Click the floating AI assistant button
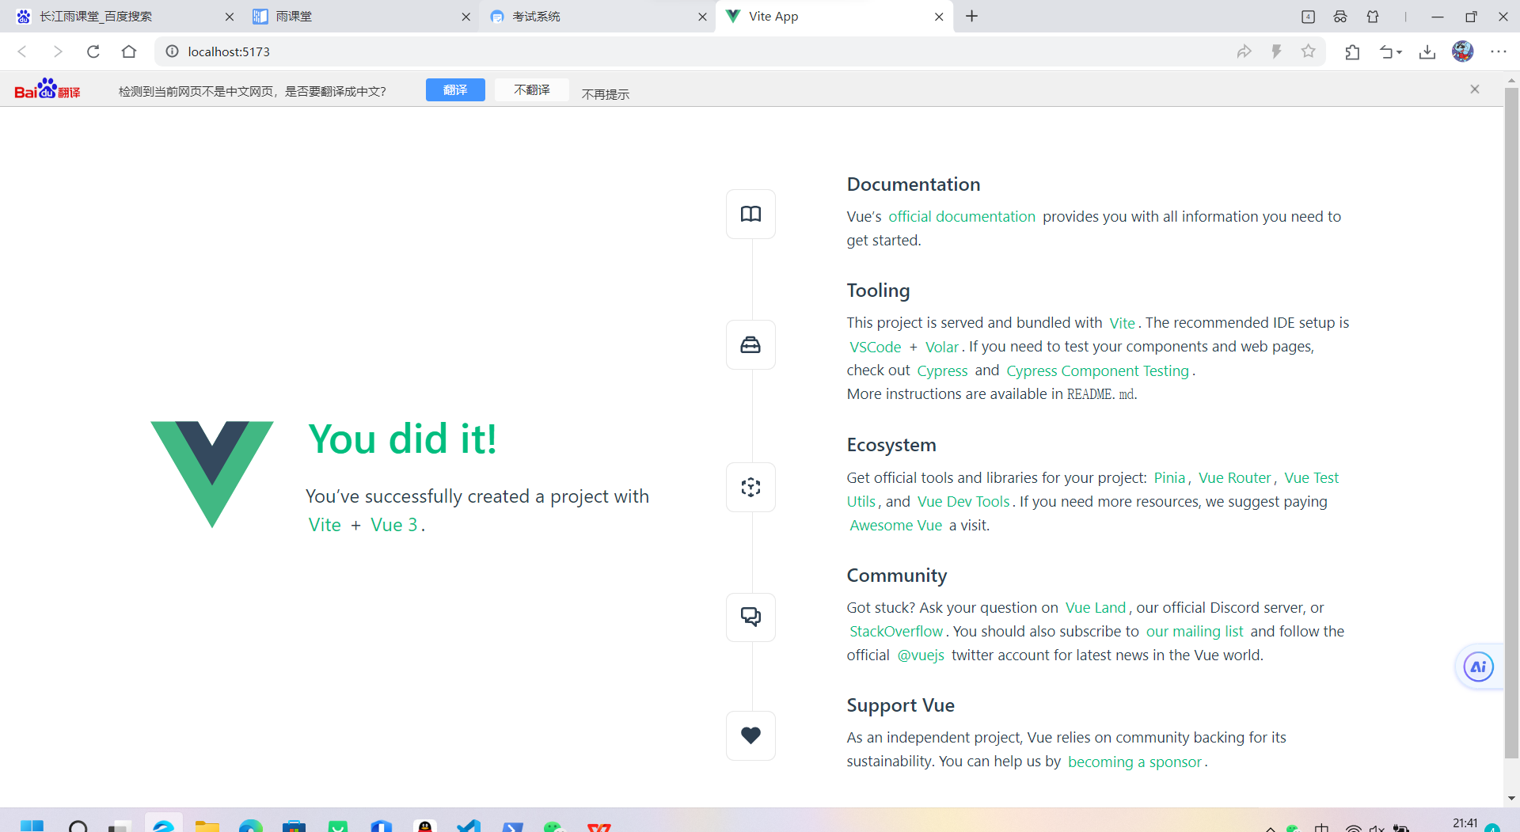 (x=1477, y=667)
